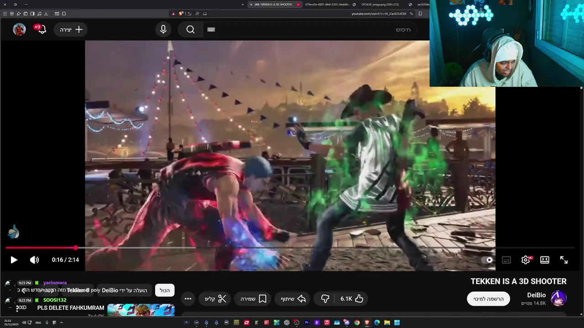Viewport: 584px width, 328px height.
Task: Open music note playlist icon in toolbar
Action: [x=39, y=14]
